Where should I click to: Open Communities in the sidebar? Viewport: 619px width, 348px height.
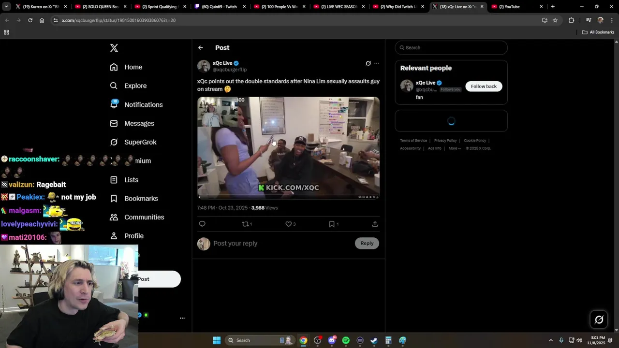coord(137,217)
